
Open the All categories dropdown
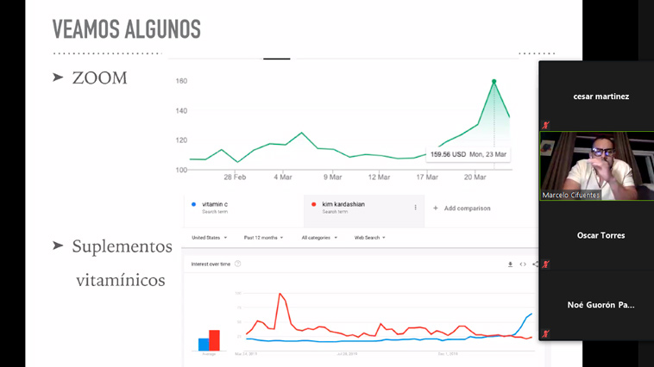click(x=319, y=238)
